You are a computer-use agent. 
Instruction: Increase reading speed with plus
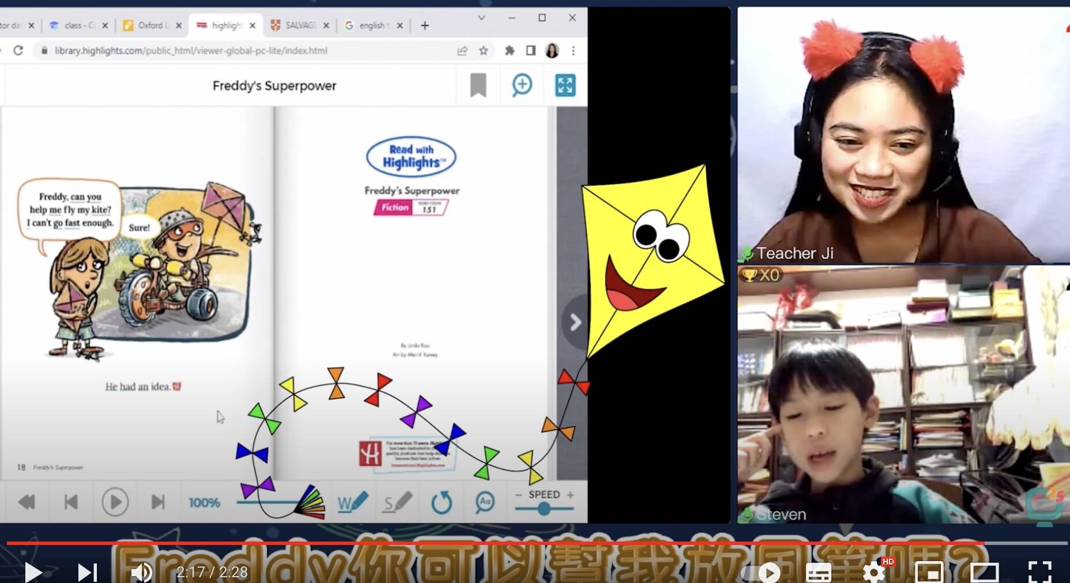(x=570, y=495)
